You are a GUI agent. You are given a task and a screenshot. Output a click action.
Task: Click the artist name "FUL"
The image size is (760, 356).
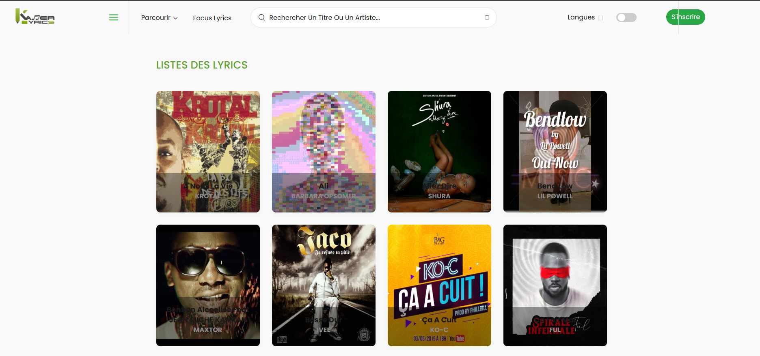click(555, 330)
